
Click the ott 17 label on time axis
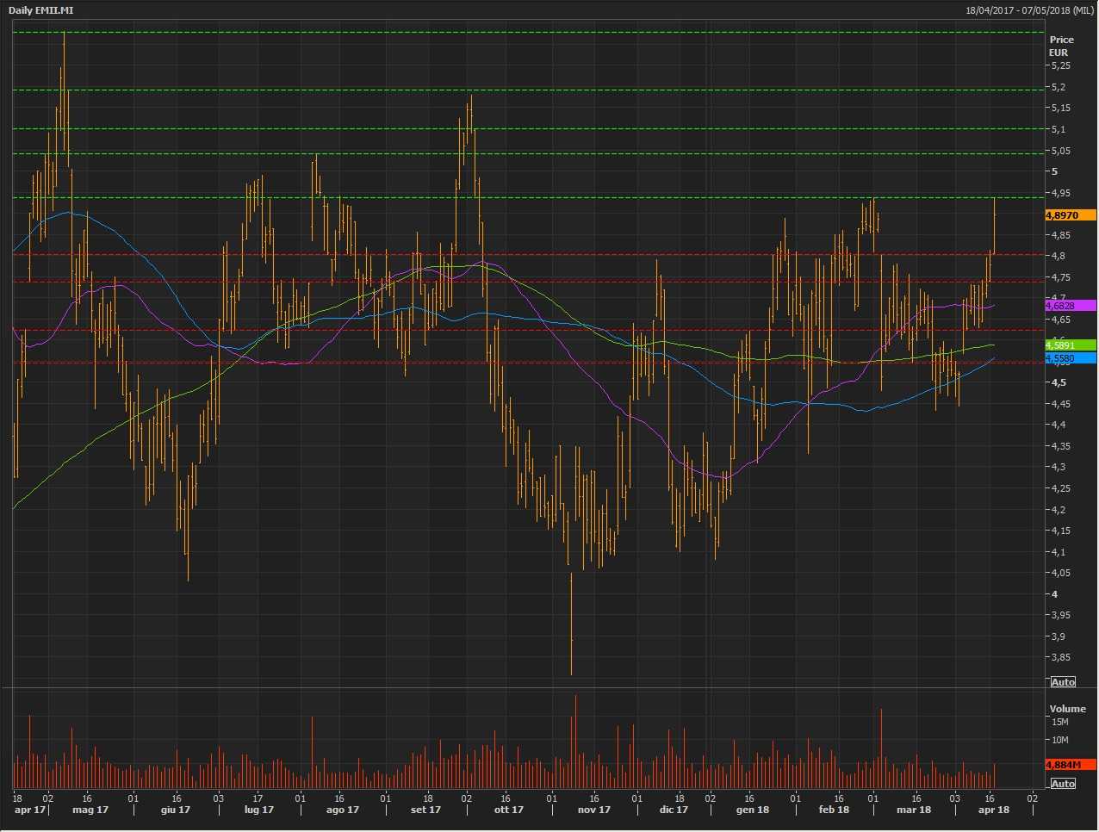[508, 810]
